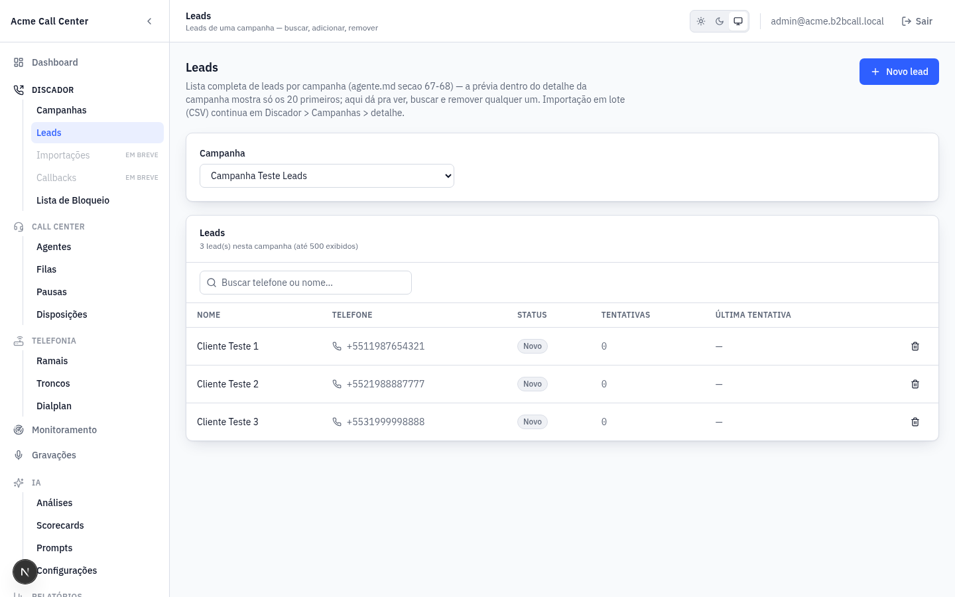955x597 pixels.
Task: Delete the Cliente Teste 1 lead
Action: point(915,346)
